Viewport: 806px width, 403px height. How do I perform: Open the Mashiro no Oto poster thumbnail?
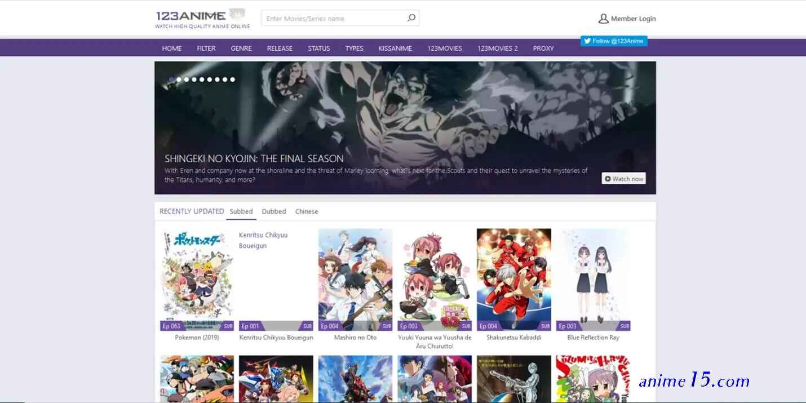(355, 280)
